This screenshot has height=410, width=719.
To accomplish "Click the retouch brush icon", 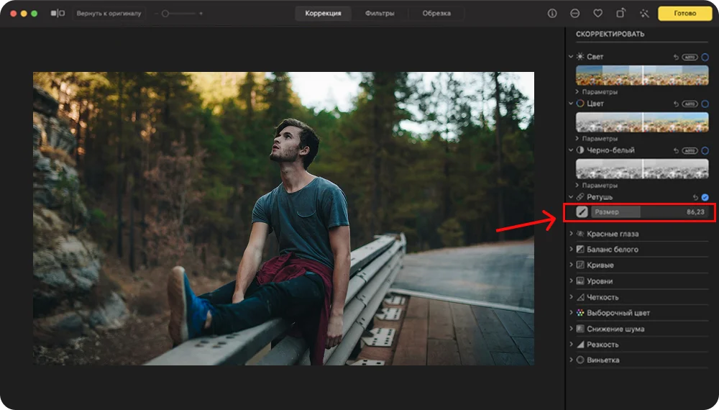I will pyautogui.click(x=582, y=212).
